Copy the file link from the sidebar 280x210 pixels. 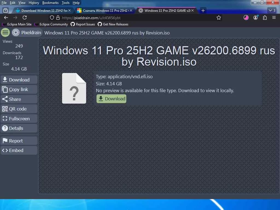click(19, 89)
